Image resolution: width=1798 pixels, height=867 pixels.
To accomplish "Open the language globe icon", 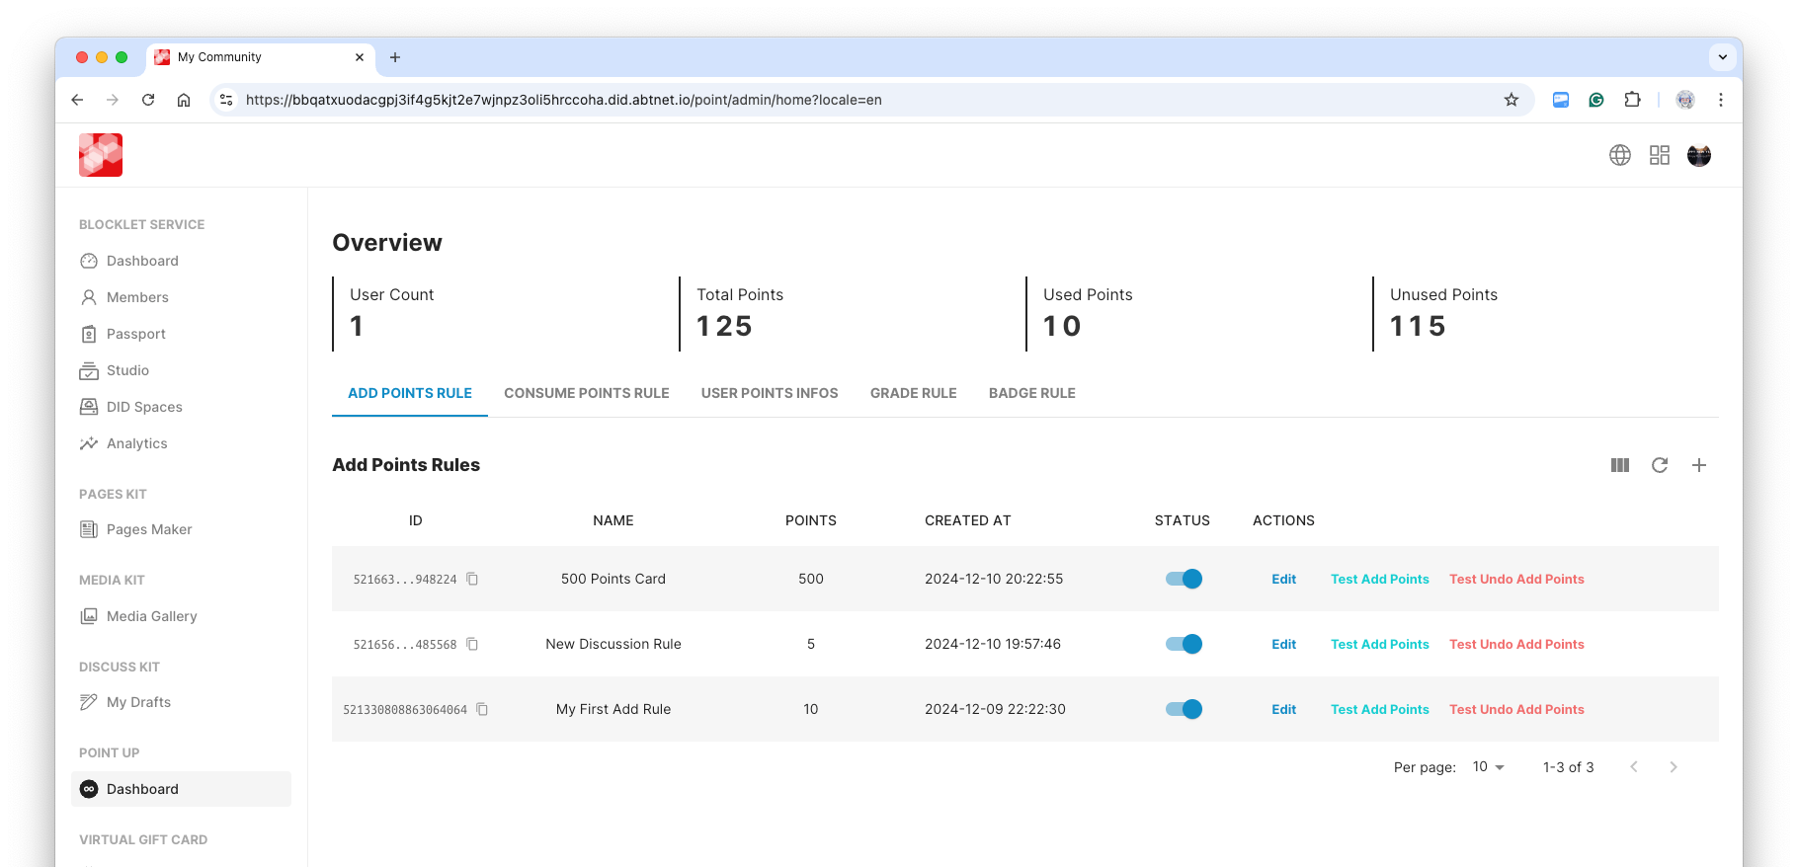I will pos(1620,155).
